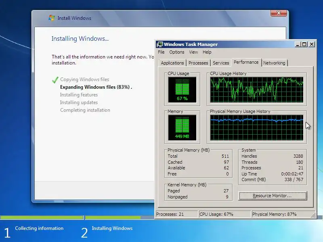
Task: Minimize the Windows Task Manager window
Action: click(x=297, y=44)
